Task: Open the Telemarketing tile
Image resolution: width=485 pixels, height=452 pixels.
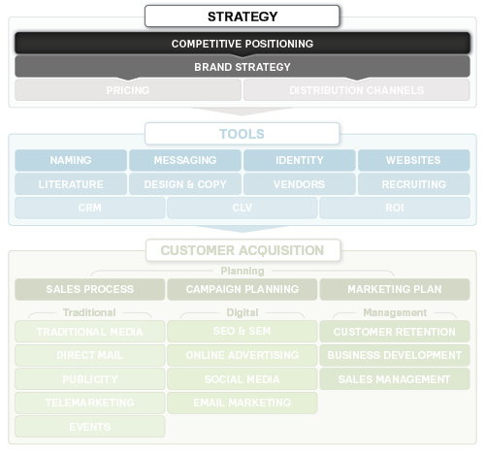Action: point(90,403)
